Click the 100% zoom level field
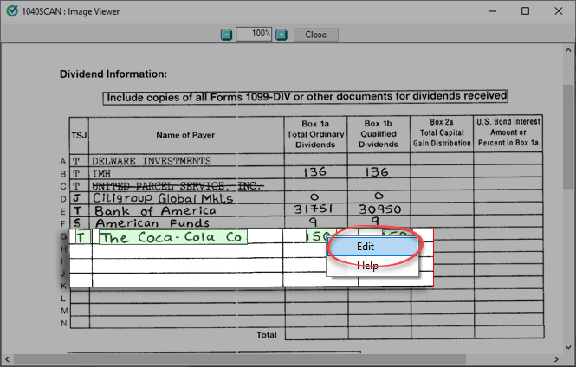The width and height of the screenshot is (576, 367). (254, 34)
